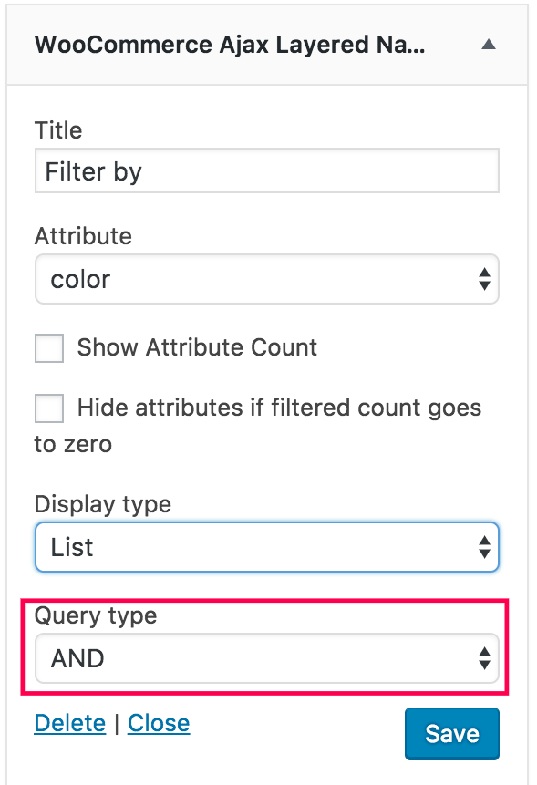Image resolution: width=537 pixels, height=785 pixels.
Task: Click the arrows on the AND select
Action: click(x=484, y=658)
